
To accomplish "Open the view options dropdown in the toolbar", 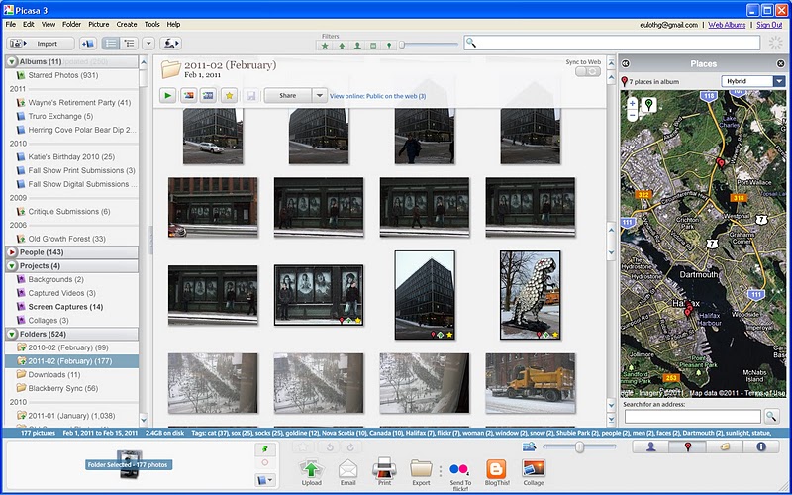I will pyautogui.click(x=148, y=44).
